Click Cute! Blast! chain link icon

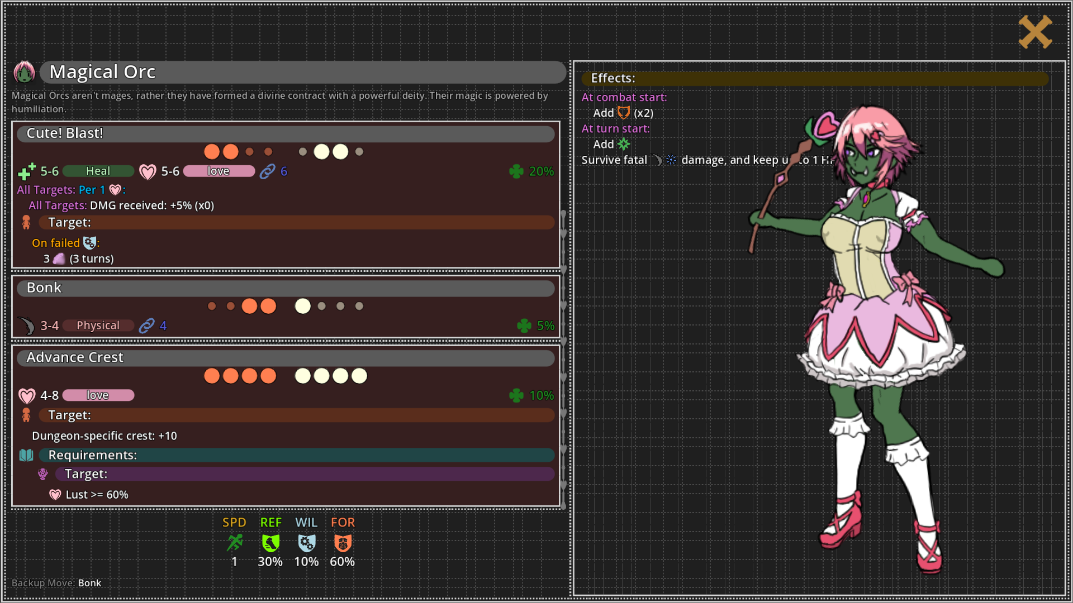(x=268, y=171)
